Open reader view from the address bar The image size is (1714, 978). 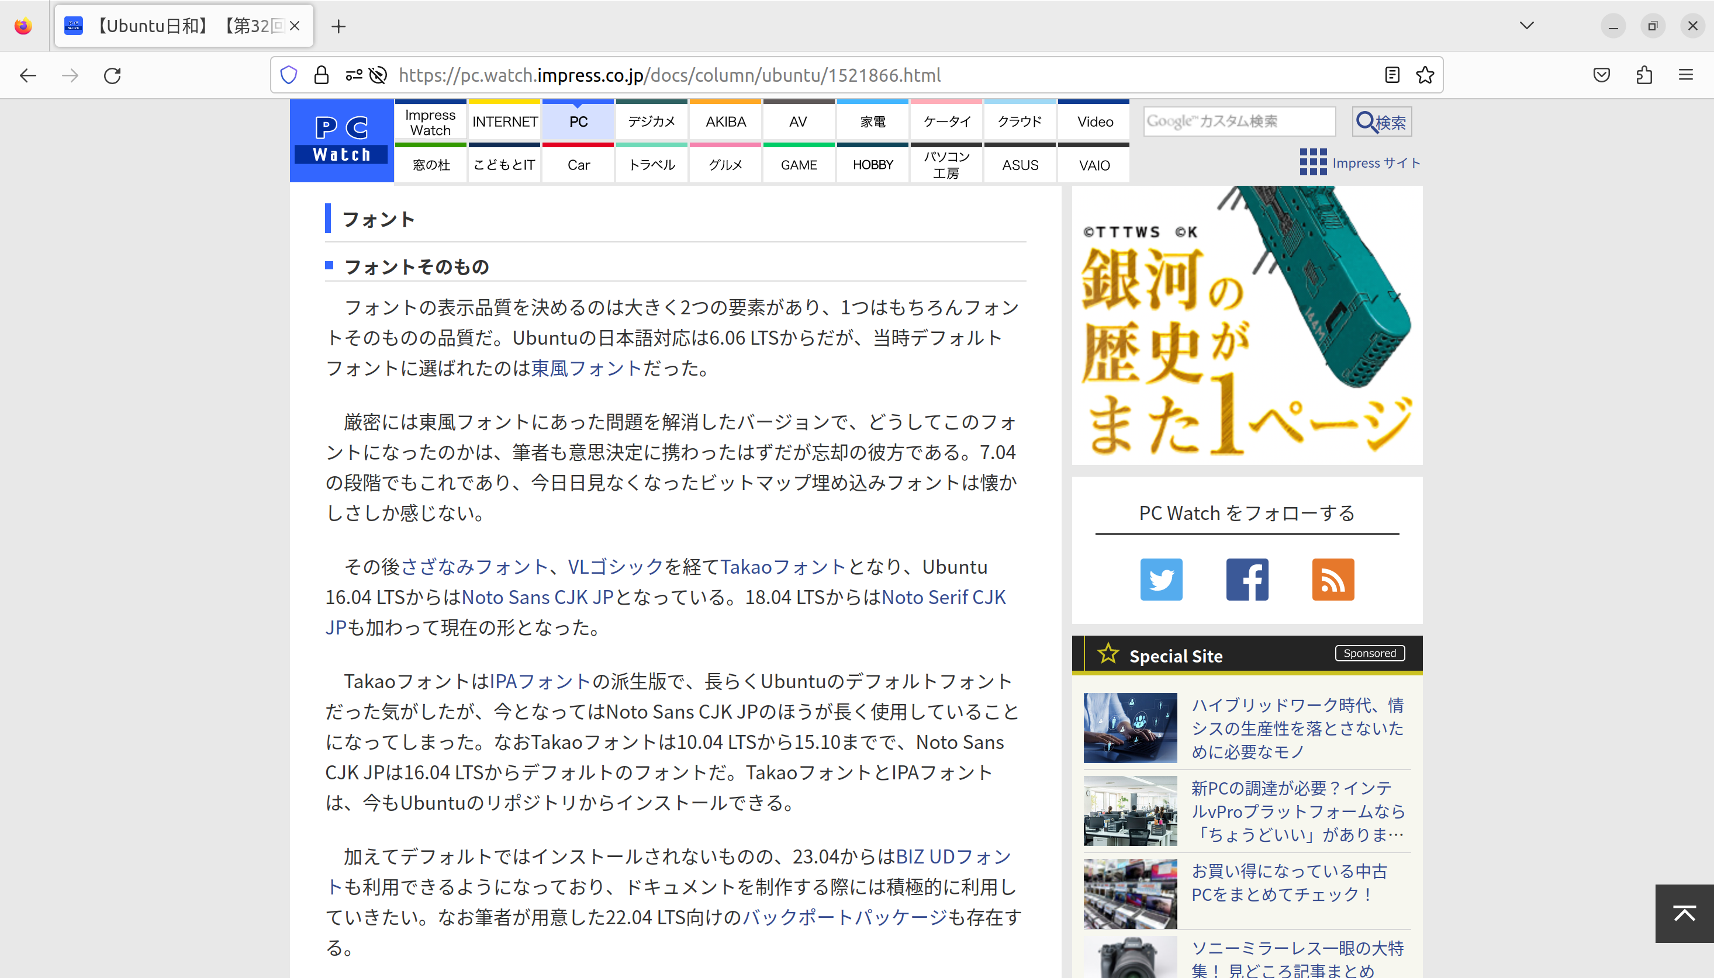tap(1391, 75)
